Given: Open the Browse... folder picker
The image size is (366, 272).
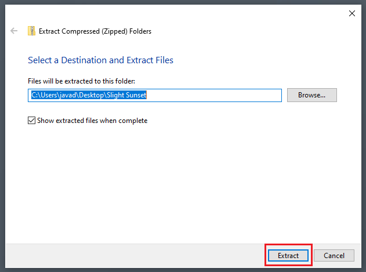Looking at the screenshot, I should pos(312,95).
